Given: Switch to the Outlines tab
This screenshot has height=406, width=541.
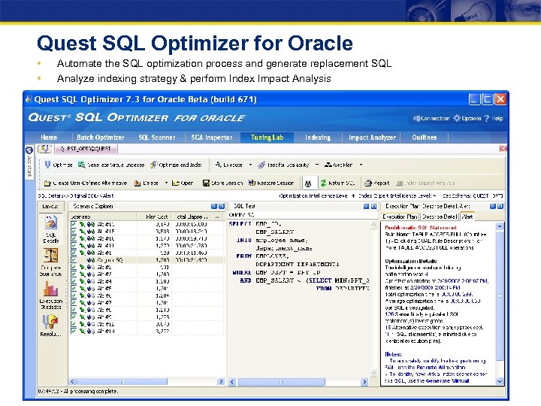Looking at the screenshot, I should [x=425, y=138].
